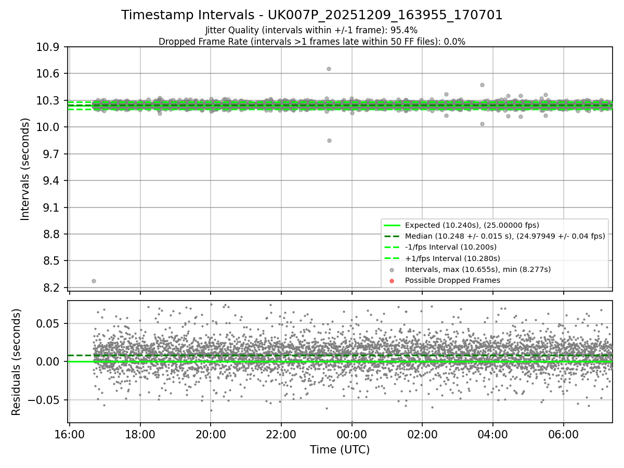The height and width of the screenshot is (468, 624).
Task: Click the highest outlier point near 10.655 seconds
Action: coord(329,69)
